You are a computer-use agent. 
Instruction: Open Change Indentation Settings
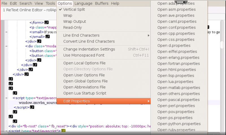tap(89, 49)
